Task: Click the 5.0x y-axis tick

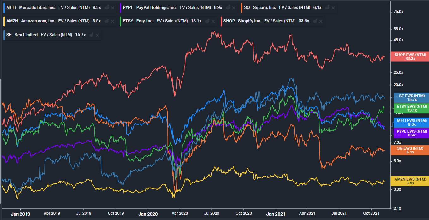Action: pyautogui.click(x=397, y=161)
